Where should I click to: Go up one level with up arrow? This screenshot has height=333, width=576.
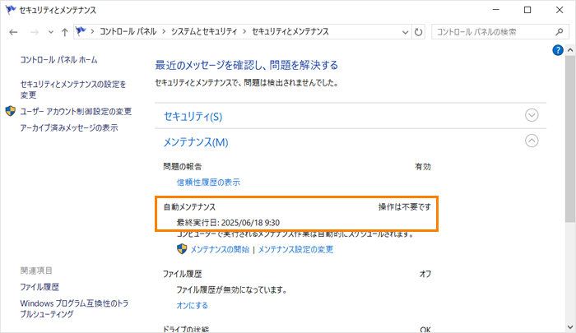pos(65,32)
